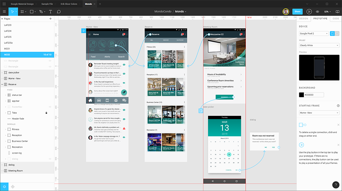Start presentation with the Present play icon
The height and width of the screenshot is (191, 342).
pyautogui.click(x=309, y=11)
